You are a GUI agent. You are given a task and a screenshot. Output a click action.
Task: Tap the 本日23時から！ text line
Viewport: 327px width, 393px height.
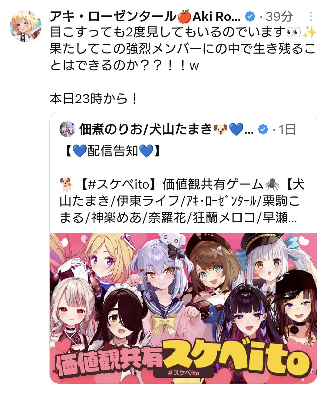click(94, 99)
